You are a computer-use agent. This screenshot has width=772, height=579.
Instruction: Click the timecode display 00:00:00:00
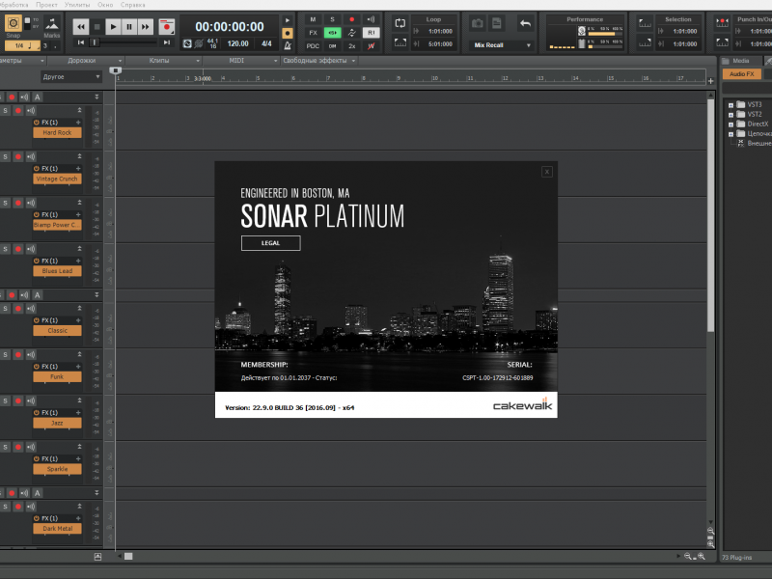tap(230, 27)
